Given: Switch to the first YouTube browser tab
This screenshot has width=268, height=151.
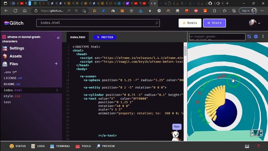Looking at the screenshot, I should coord(22,3).
